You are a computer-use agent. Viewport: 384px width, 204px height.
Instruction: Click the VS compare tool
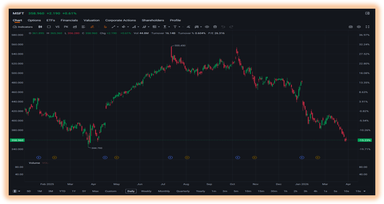coord(57,27)
